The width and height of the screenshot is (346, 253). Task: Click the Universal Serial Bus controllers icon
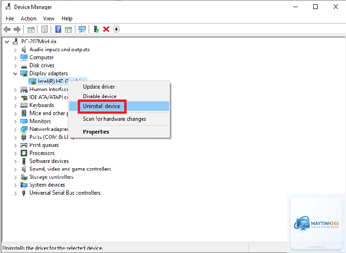24,193
